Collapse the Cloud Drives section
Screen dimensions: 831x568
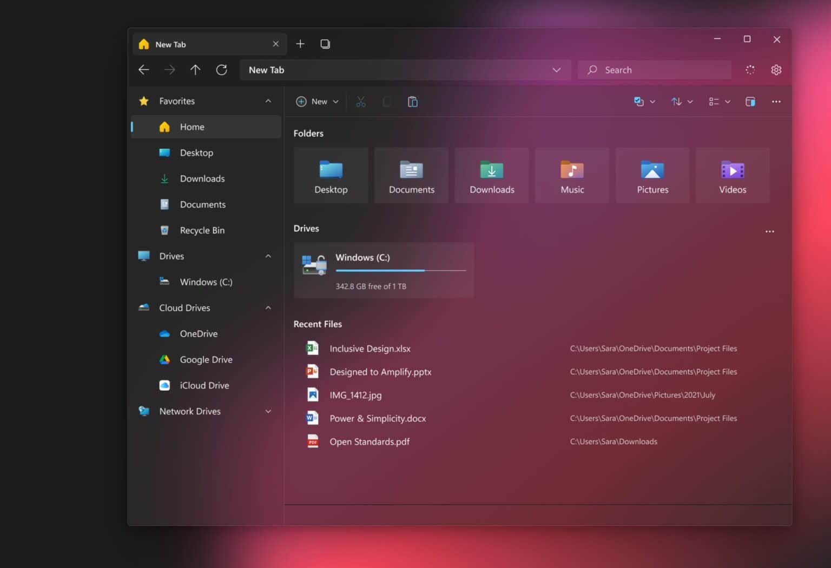click(268, 308)
